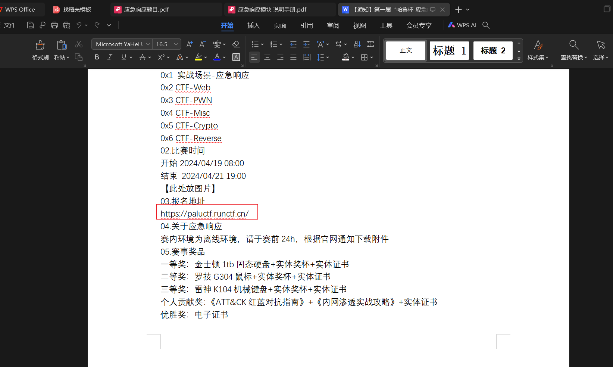Click the Cut scissors icon
Viewport: 613px width, 367px height.
(78, 44)
